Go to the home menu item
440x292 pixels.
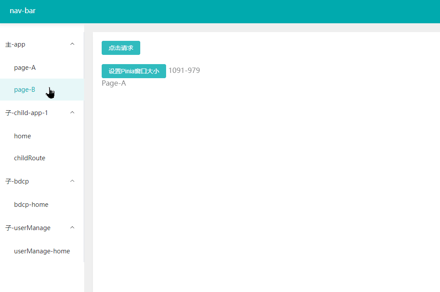point(42,136)
